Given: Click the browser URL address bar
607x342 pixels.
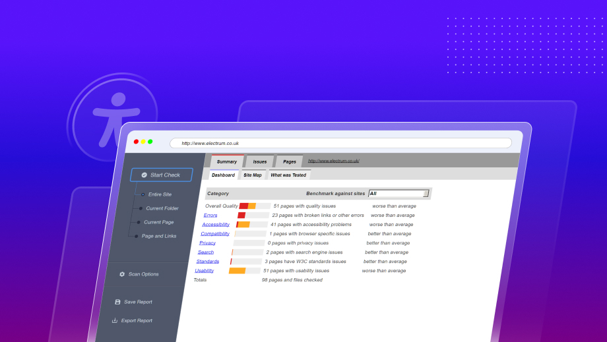Looking at the screenshot, I should [340, 143].
